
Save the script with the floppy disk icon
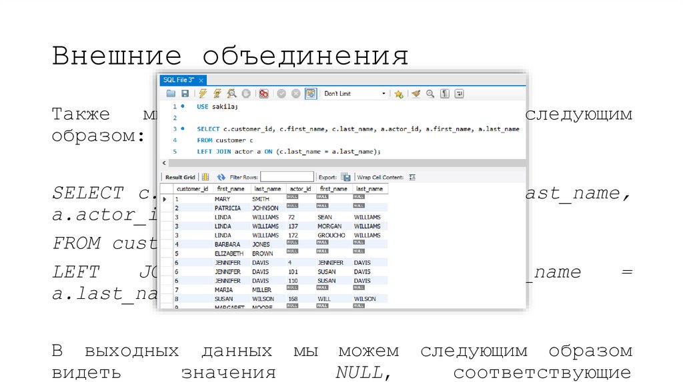[x=185, y=93]
